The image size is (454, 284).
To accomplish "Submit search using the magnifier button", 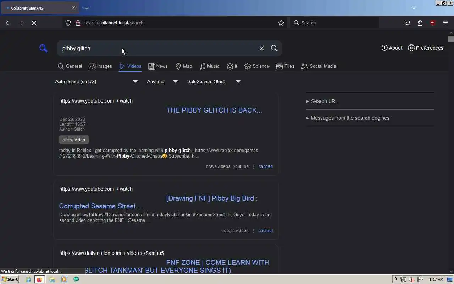I will coord(274,48).
